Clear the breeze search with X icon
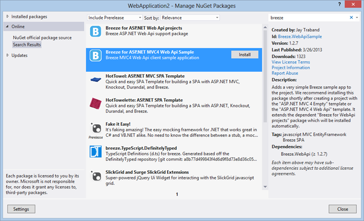The width and height of the screenshot is (364, 221). point(351,18)
